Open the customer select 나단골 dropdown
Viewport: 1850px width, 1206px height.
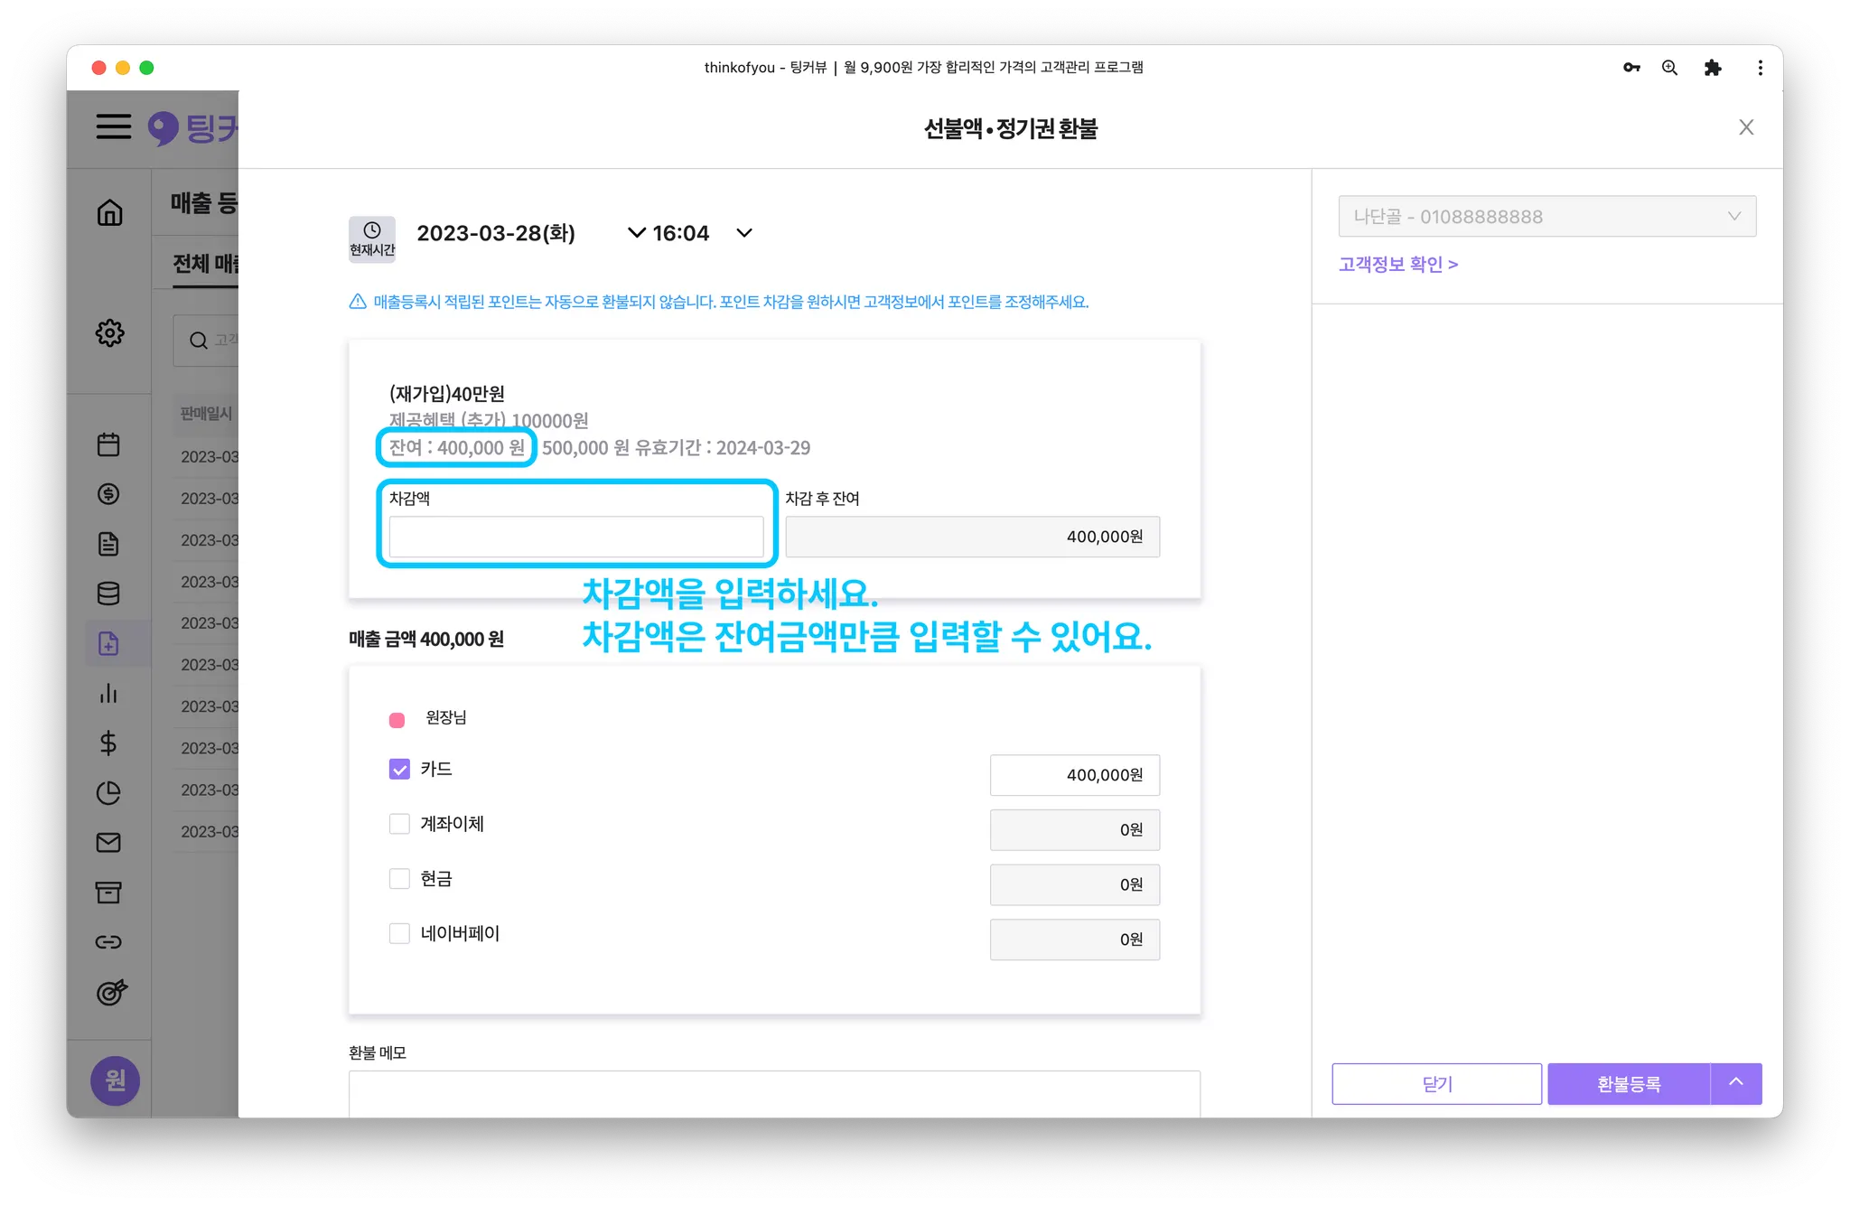pos(1546,217)
